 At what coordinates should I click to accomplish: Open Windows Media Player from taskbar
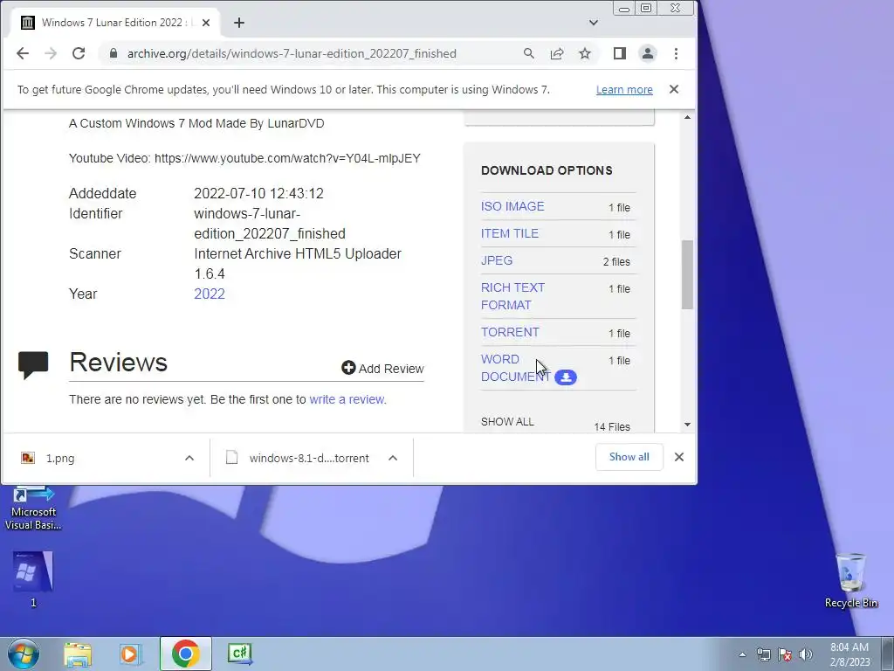(131, 654)
